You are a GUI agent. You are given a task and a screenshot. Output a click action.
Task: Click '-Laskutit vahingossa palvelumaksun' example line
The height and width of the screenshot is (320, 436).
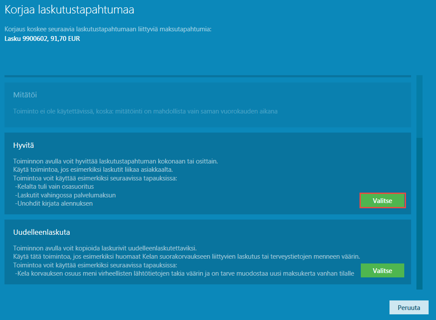click(65, 195)
